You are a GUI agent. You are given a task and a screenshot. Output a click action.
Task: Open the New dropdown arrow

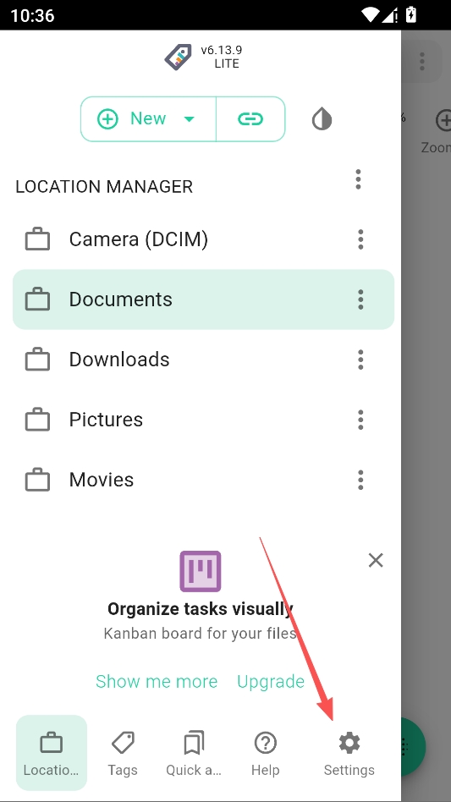coord(189,119)
